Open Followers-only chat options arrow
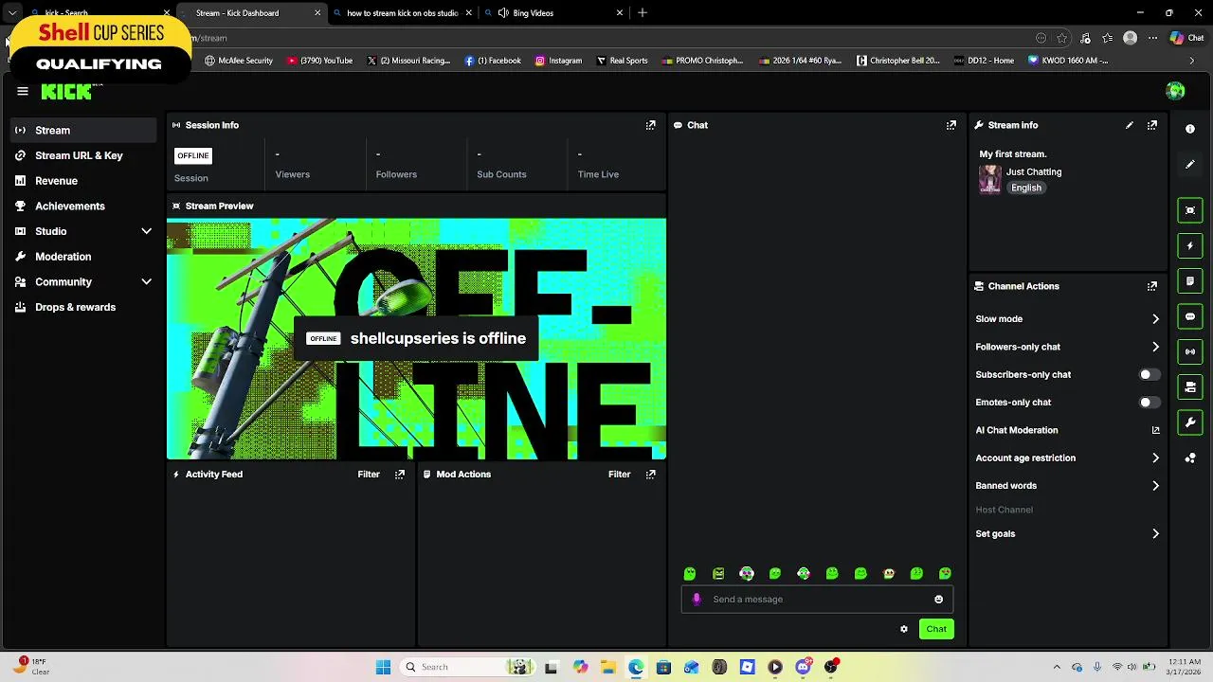The image size is (1213, 682). point(1155,347)
